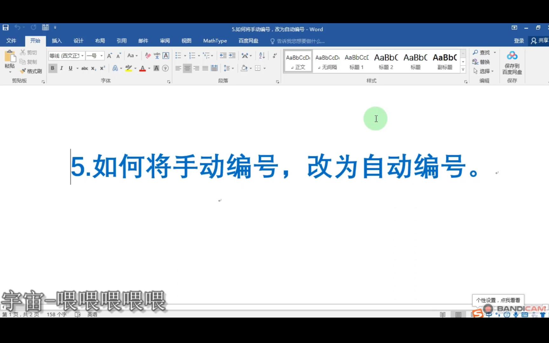Switch to the MathType tab
Viewport: 549px width, 343px height.
215,41
